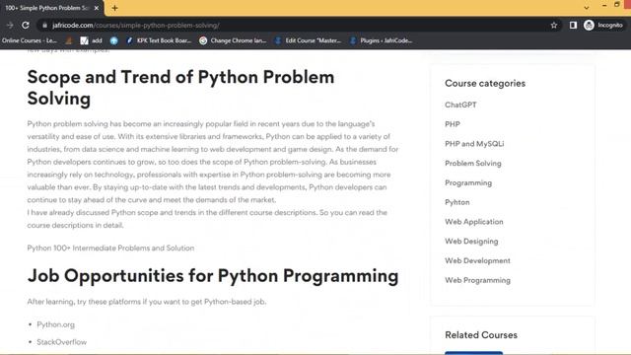Open a new tab with plus icon

click(x=114, y=8)
